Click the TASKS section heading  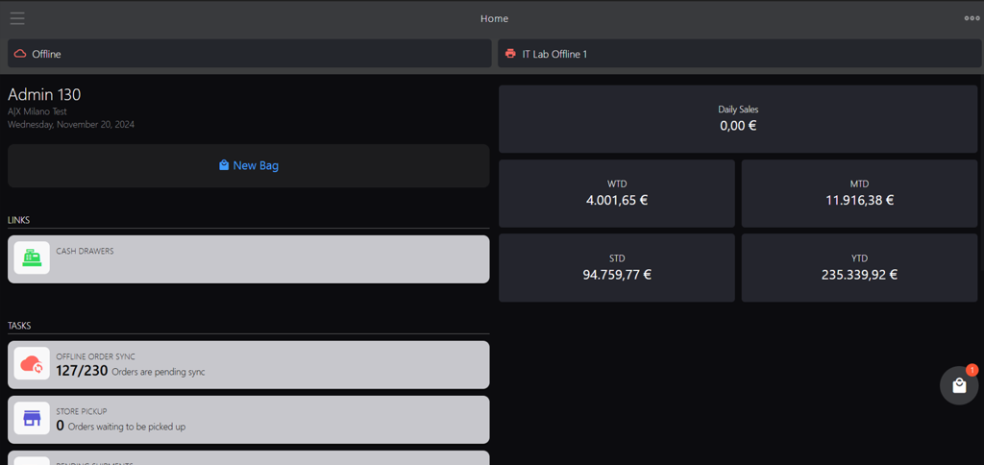(19, 326)
